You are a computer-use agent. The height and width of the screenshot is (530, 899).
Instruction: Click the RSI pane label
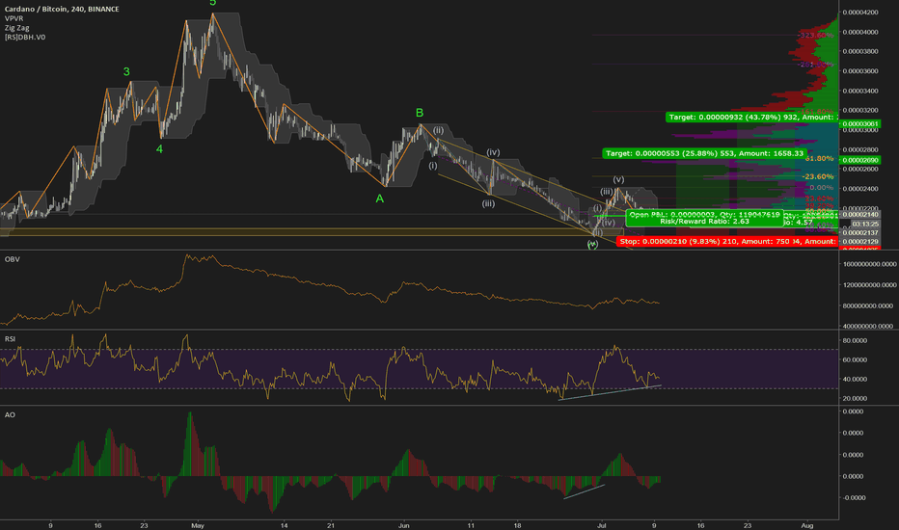pos(11,339)
